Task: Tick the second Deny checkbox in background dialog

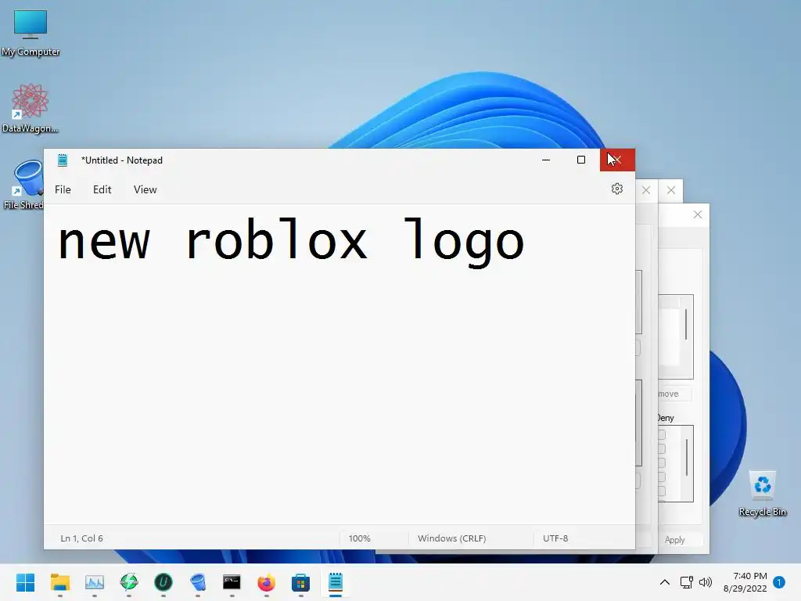Action: (x=662, y=448)
